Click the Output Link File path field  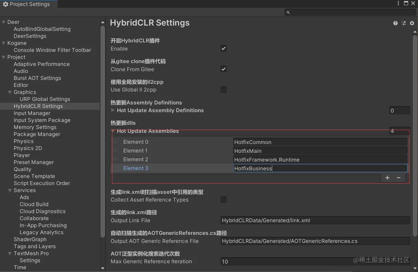coord(315,220)
